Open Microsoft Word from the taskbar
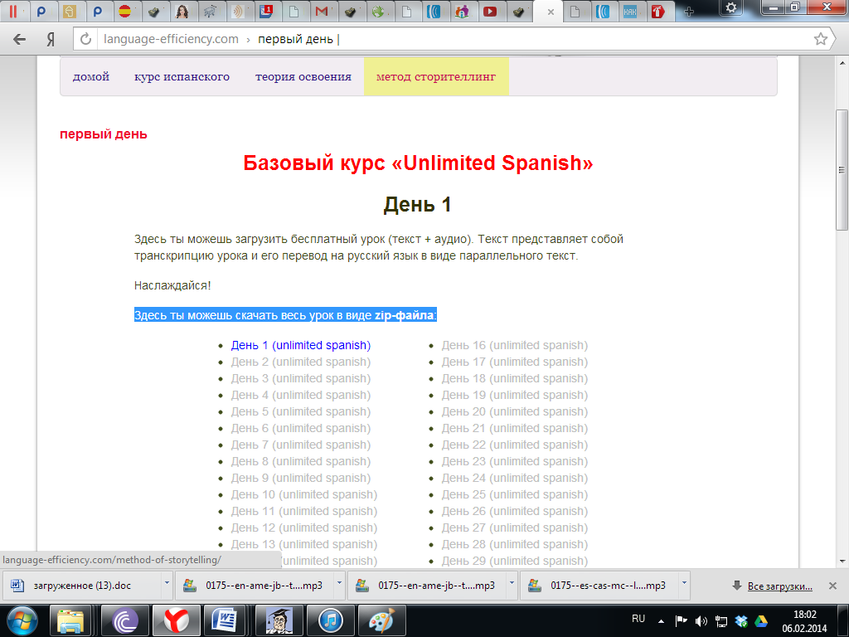The image size is (849, 637). [x=224, y=620]
